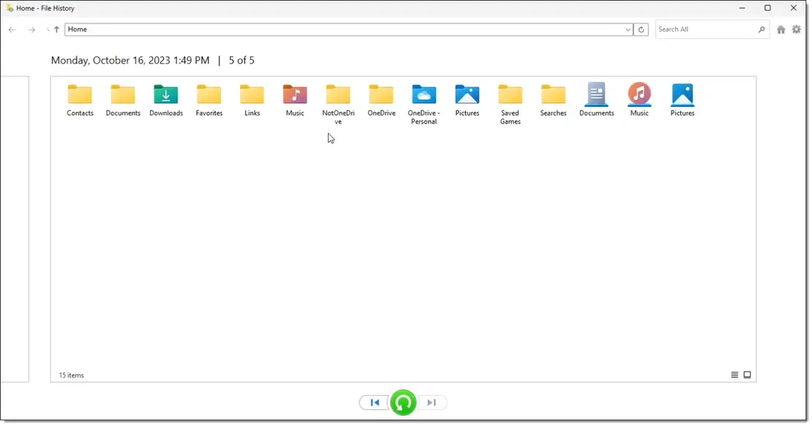Click the '5 of 5' version counter
Image resolution: width=812 pixels, height=426 pixels.
coord(241,61)
